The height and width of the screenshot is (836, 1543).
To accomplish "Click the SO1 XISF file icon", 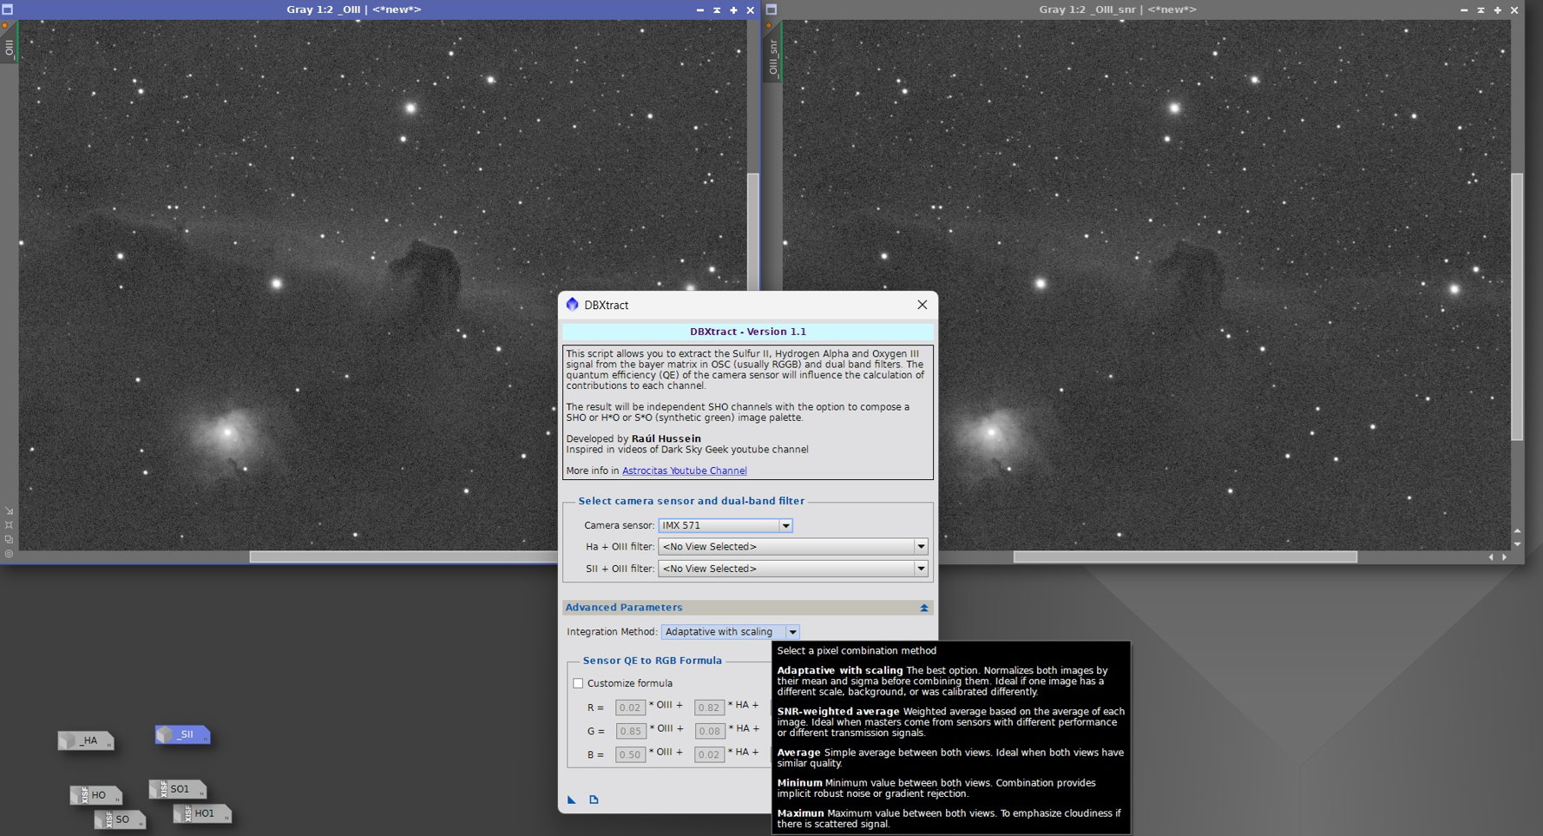I will click(x=177, y=789).
